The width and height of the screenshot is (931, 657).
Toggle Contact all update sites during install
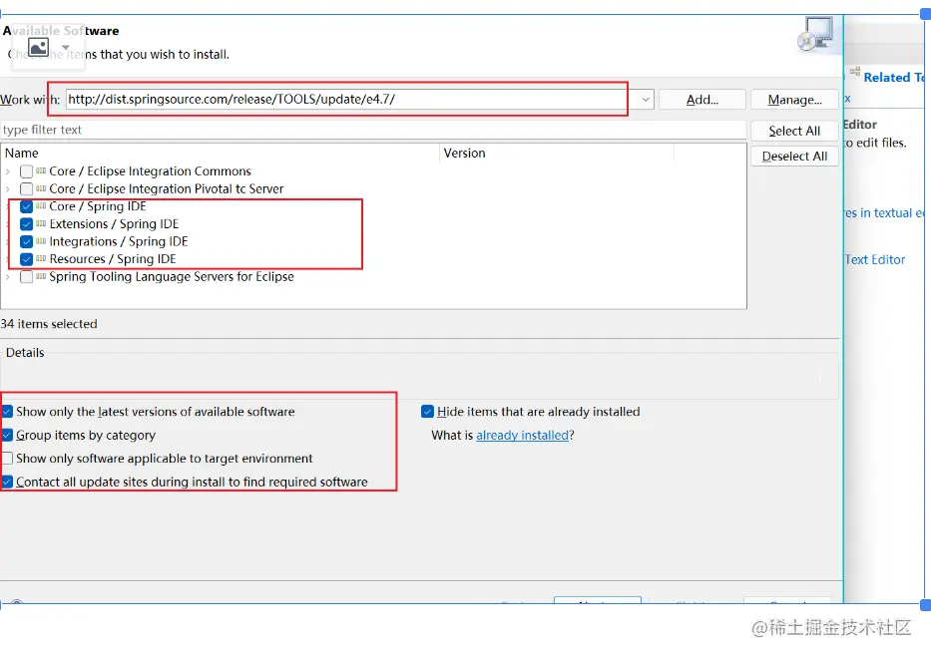coord(7,483)
